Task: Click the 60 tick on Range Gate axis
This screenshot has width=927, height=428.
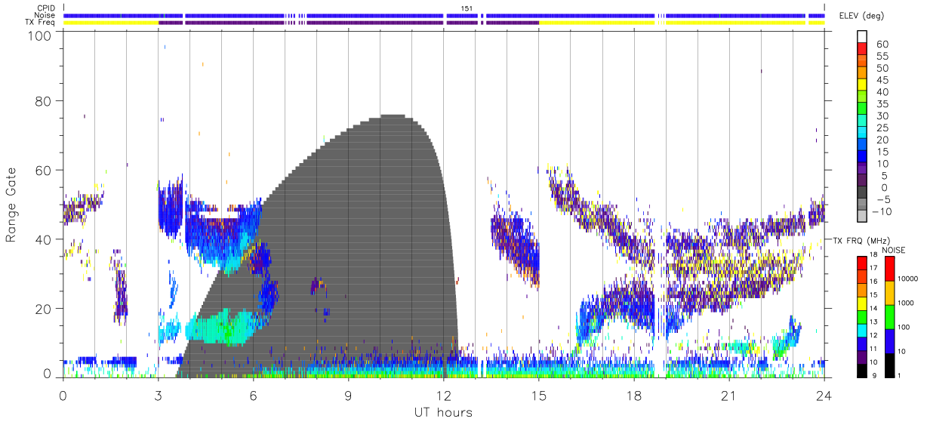Action: (45, 170)
